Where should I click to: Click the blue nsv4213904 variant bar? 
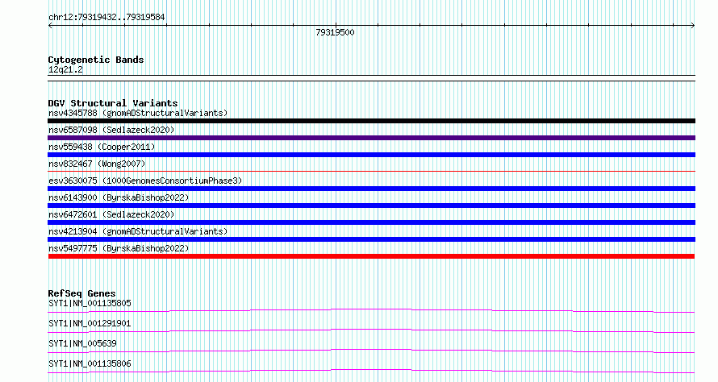(x=371, y=239)
